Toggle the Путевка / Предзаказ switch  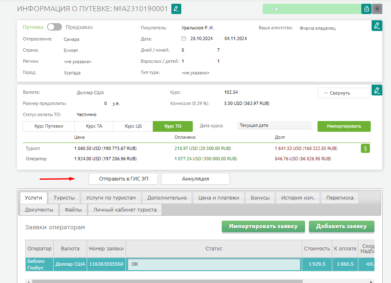55,27
